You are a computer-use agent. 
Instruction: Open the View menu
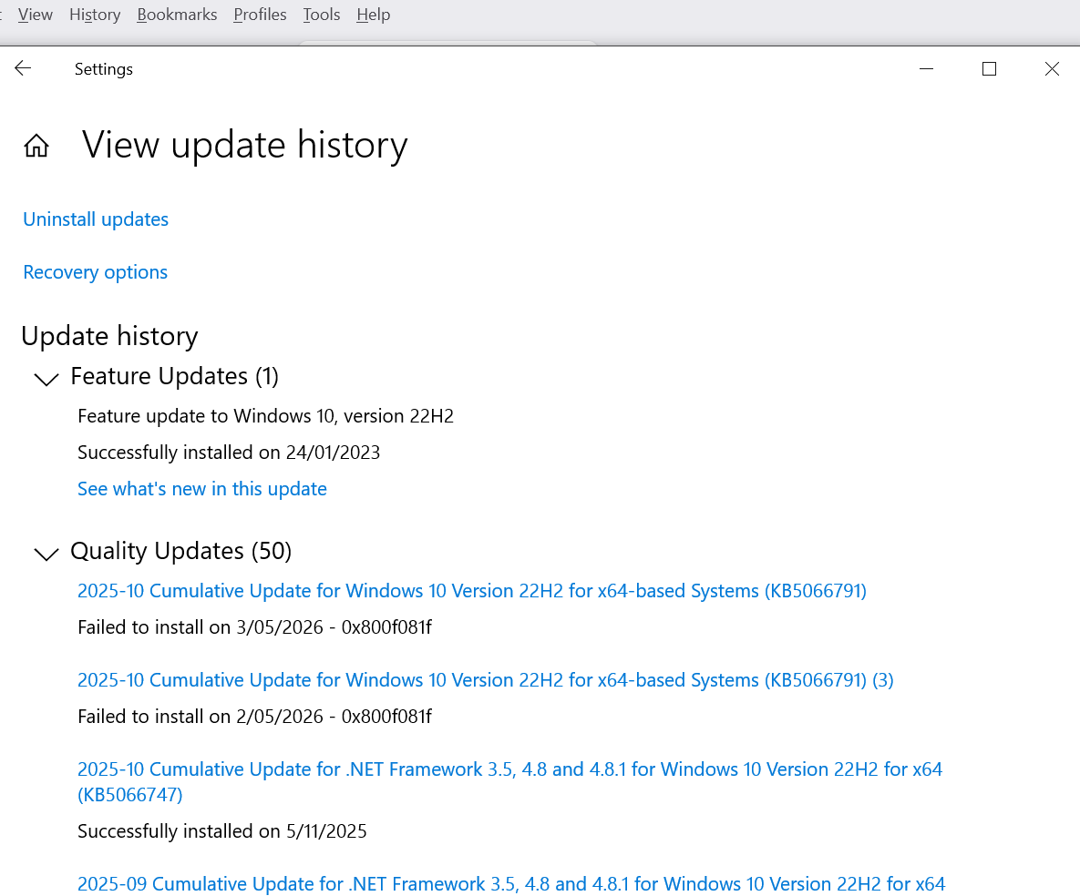(x=36, y=15)
